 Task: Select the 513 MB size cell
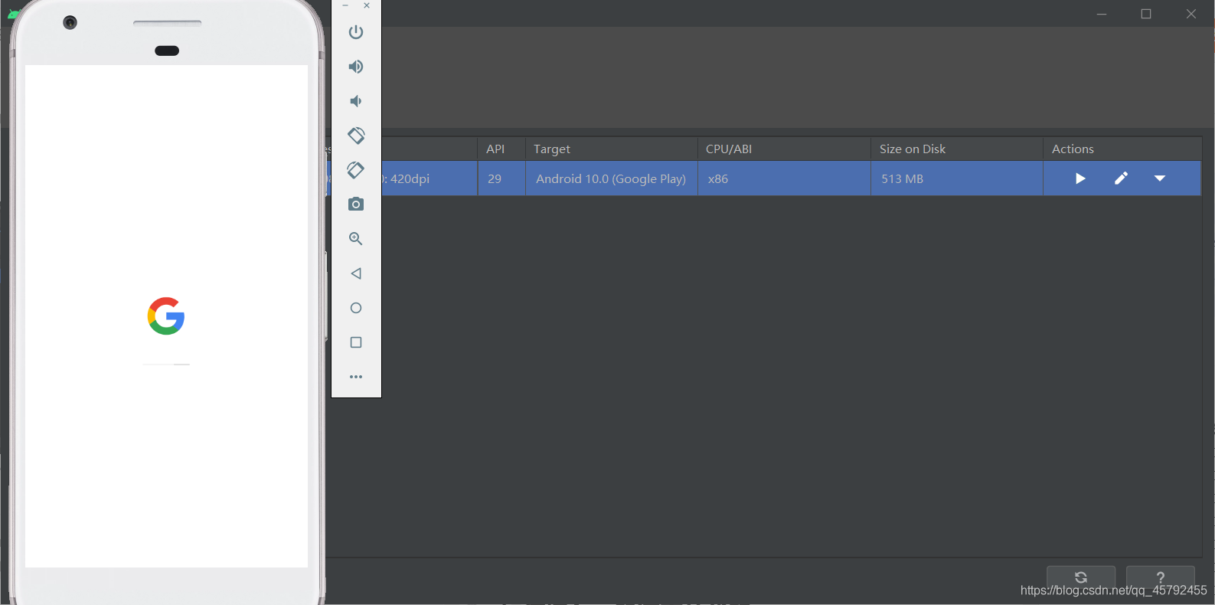(x=957, y=178)
